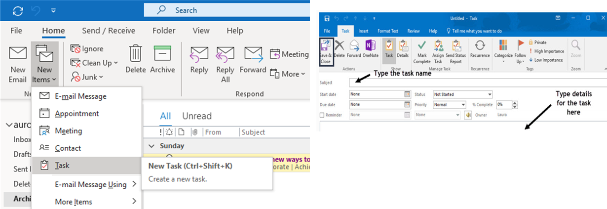Open the Categorize color dropdown
The height and width of the screenshot is (209, 607).
(503, 51)
